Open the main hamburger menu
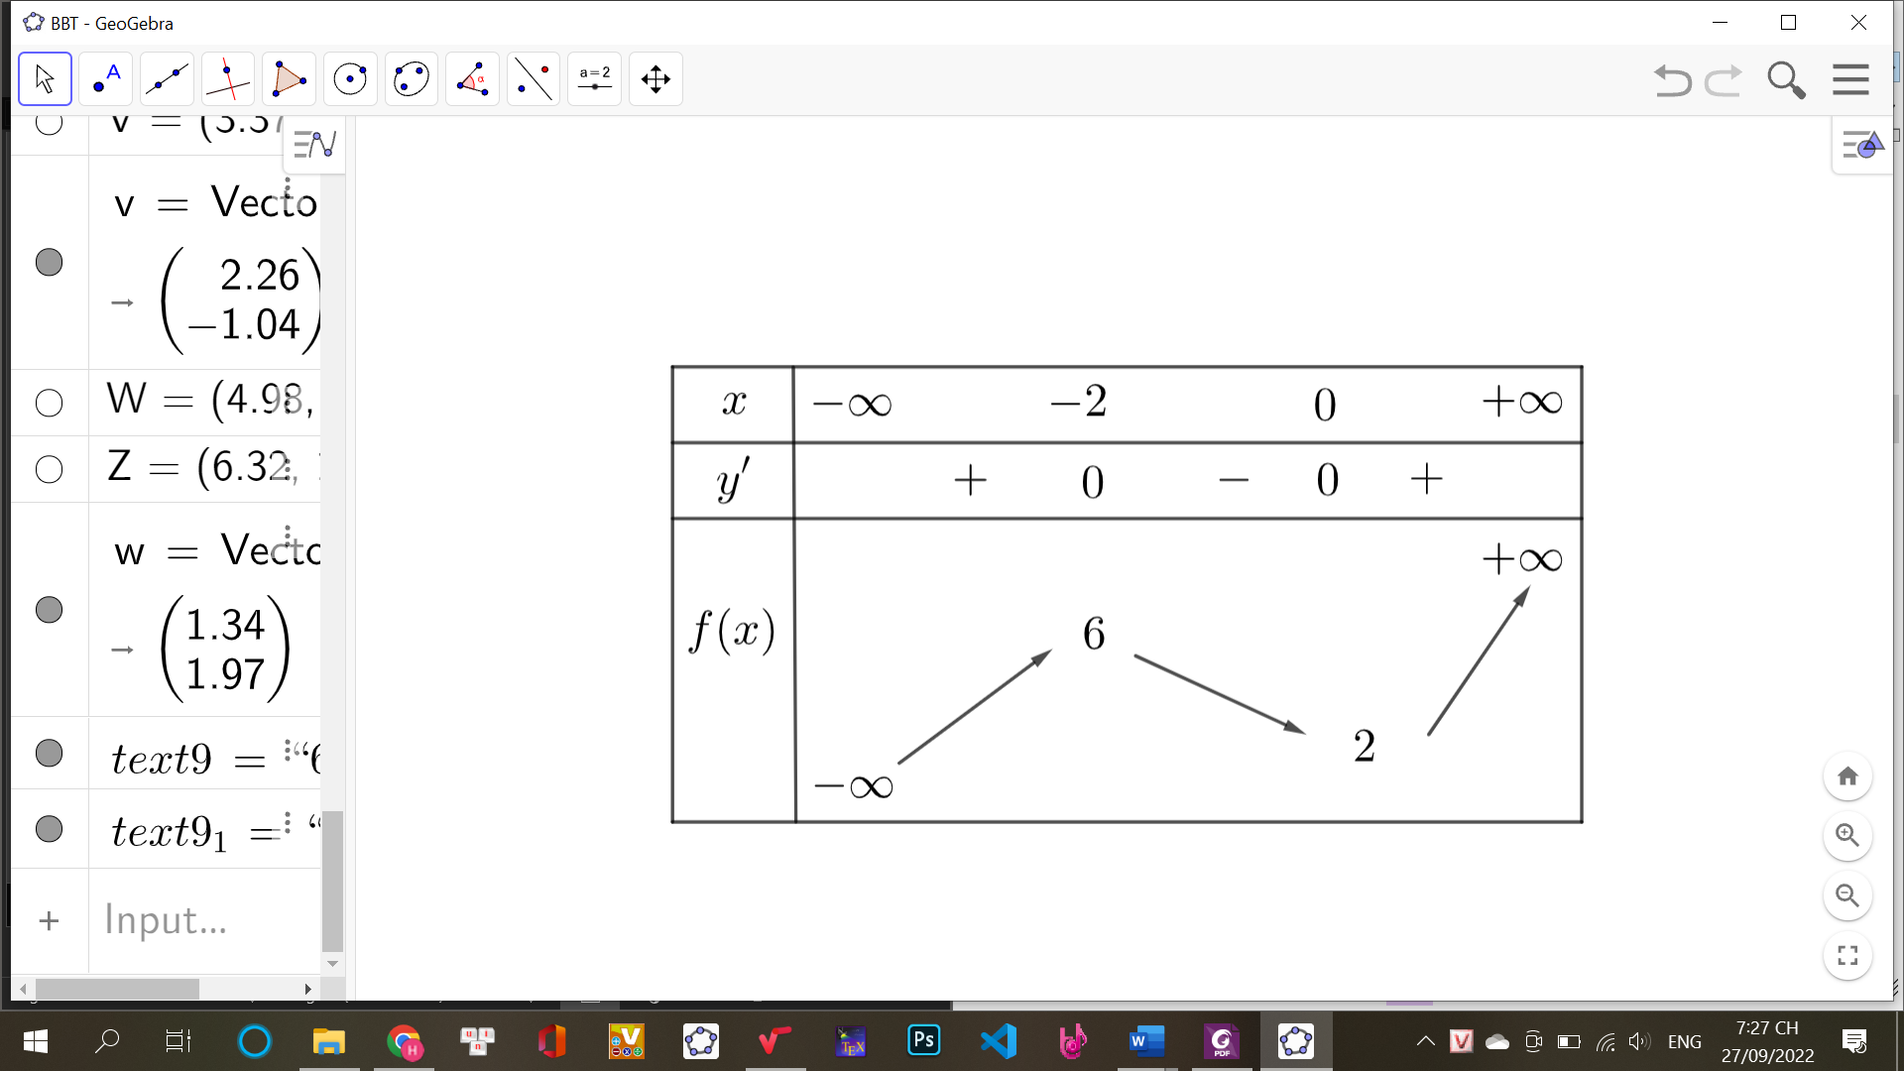 tap(1850, 79)
